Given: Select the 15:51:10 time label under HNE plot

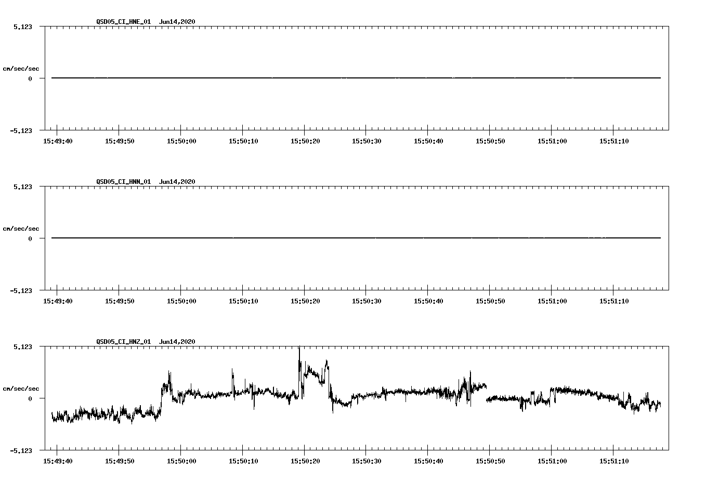Looking at the screenshot, I should pos(614,141).
